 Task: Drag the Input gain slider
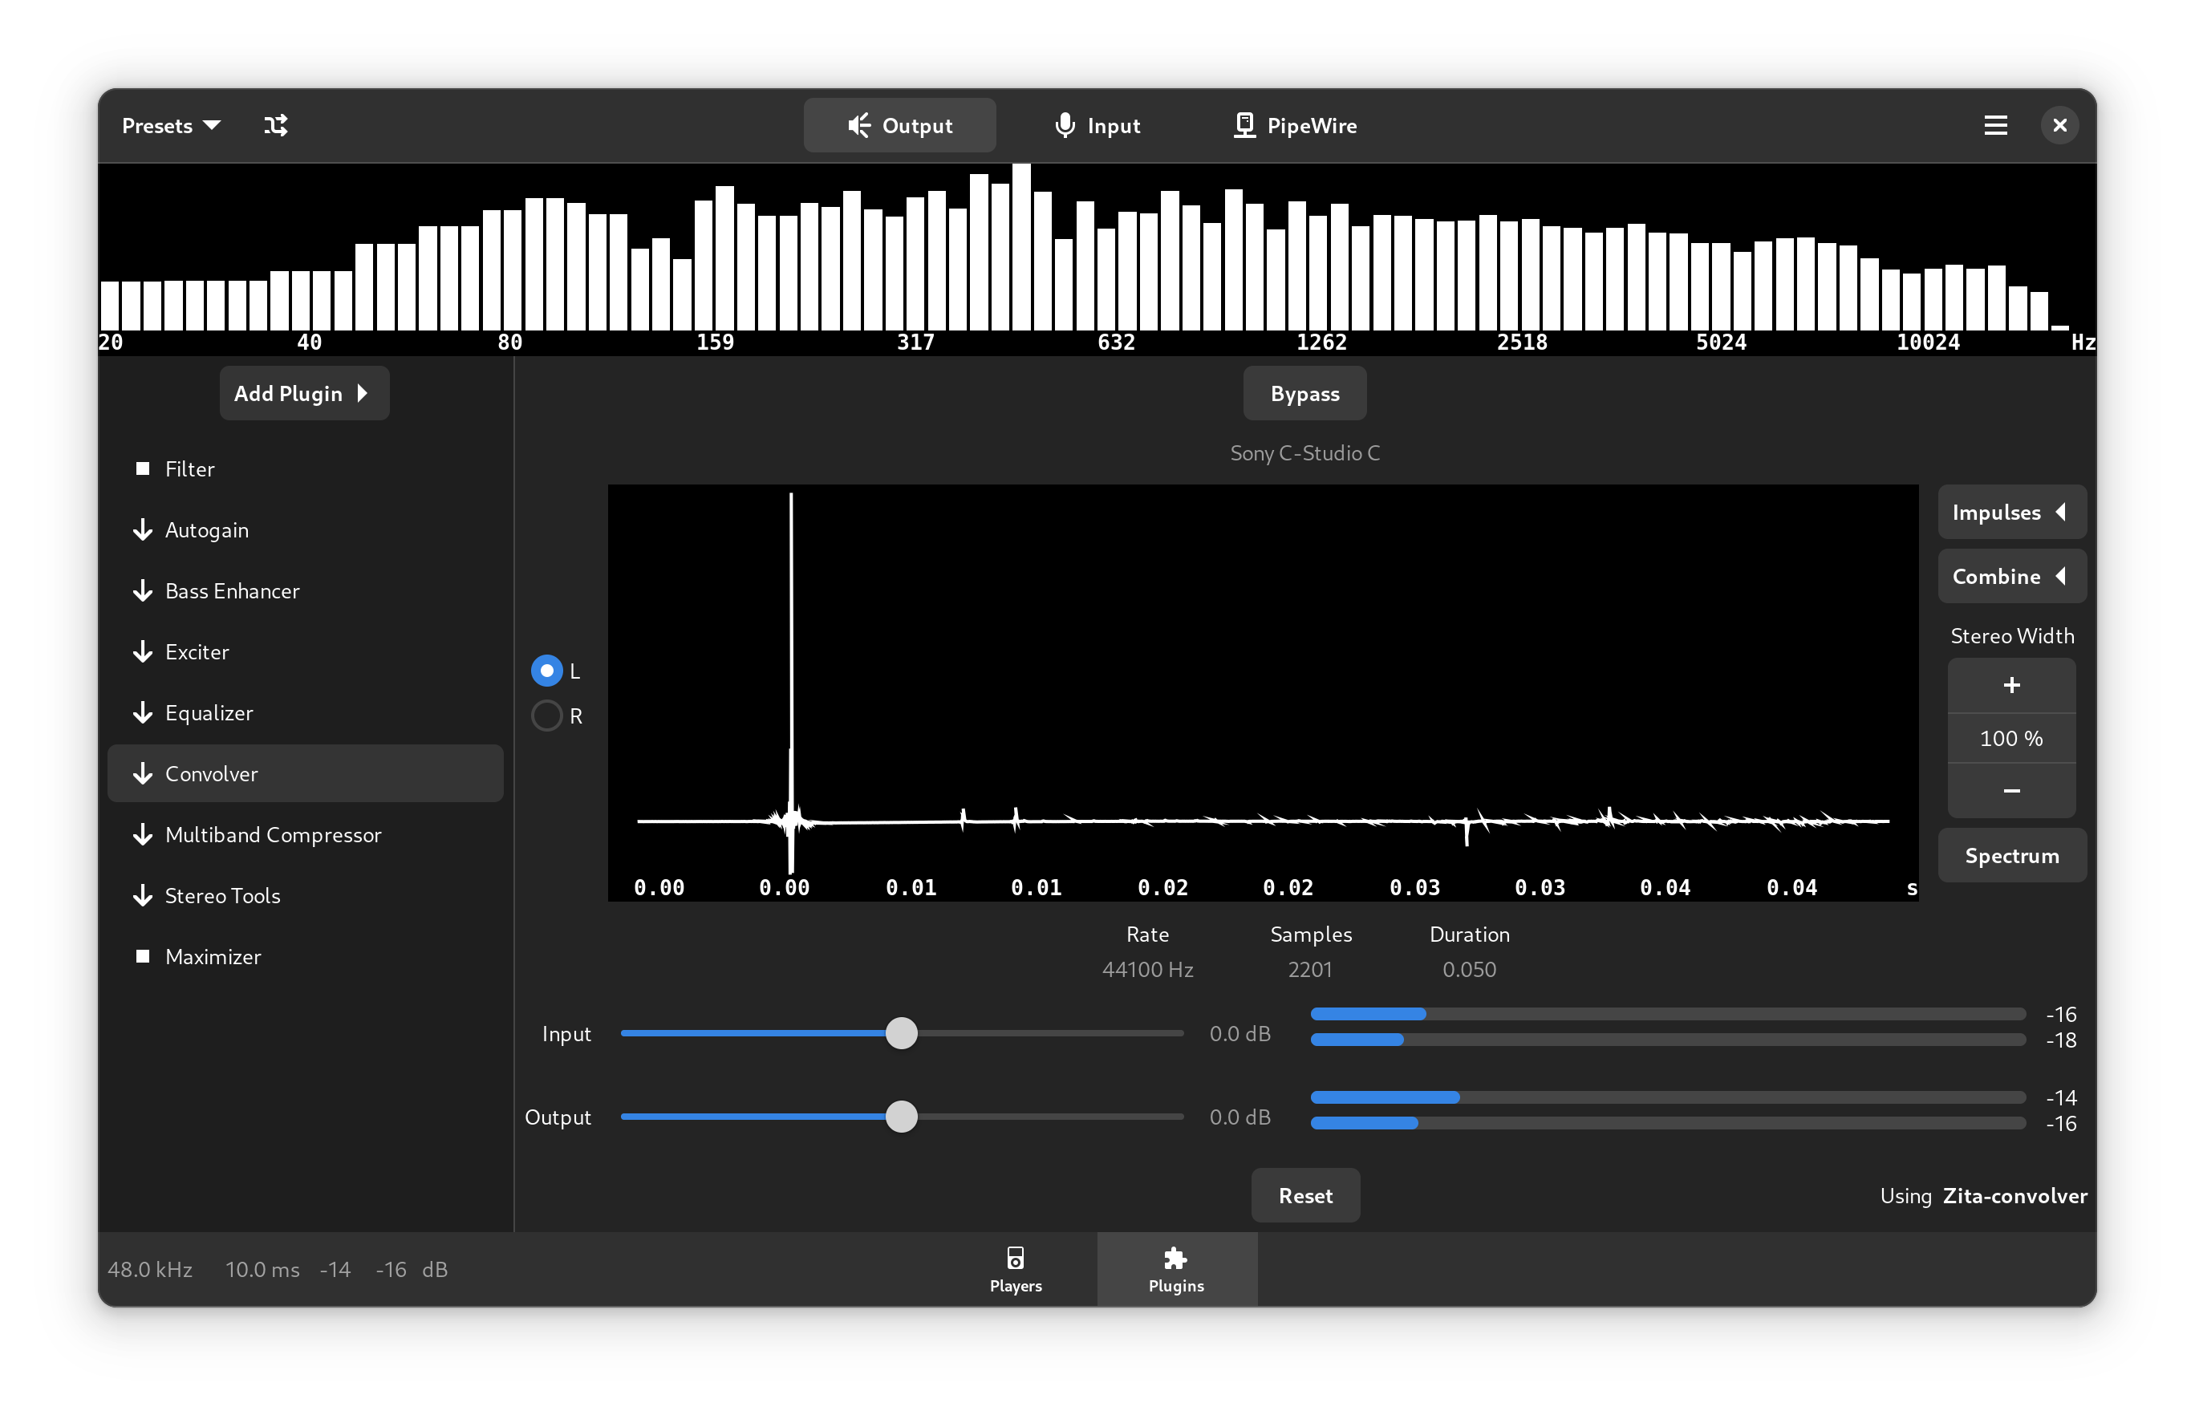click(901, 1032)
